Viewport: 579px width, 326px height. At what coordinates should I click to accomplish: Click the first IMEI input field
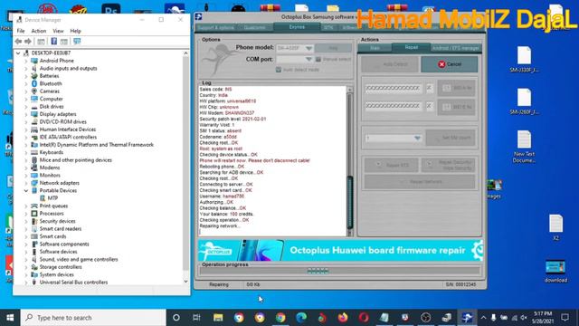(x=393, y=88)
